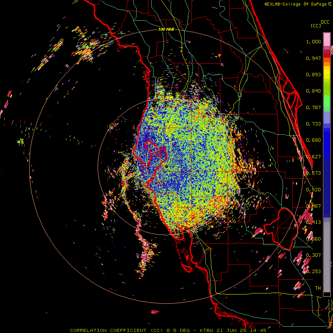Pick the gray swatch in the color bar
Image resolution: width=333 pixels, height=333 pixels.
tap(327, 257)
